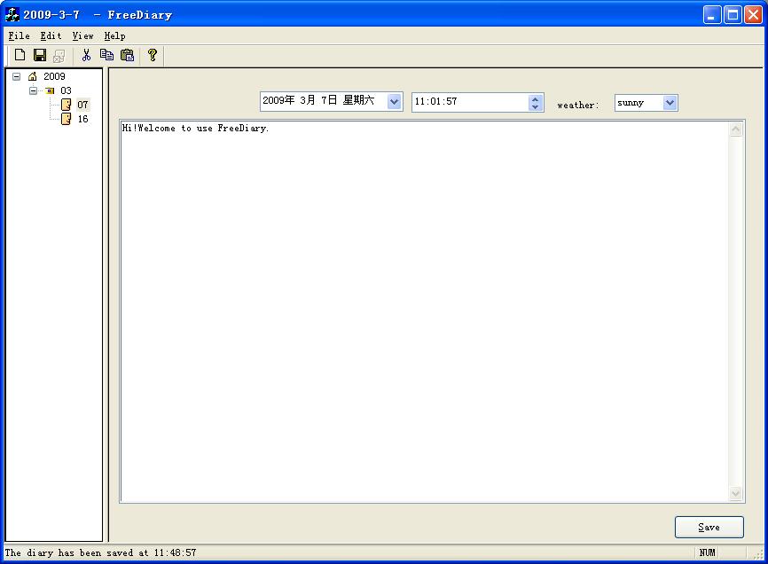
Task: Click the FreeDiary app icon in title bar
Action: (12, 15)
